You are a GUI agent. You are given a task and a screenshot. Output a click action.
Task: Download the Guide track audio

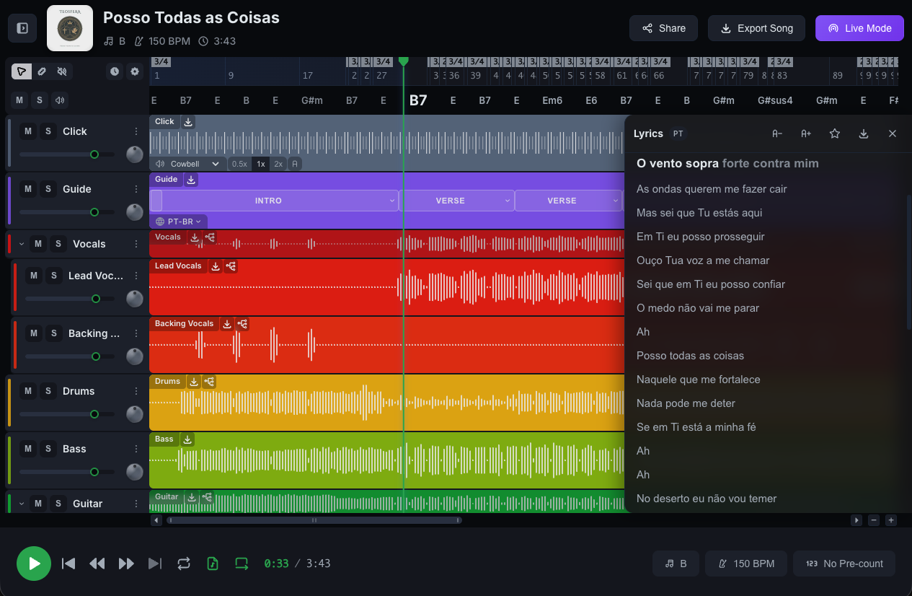click(191, 180)
